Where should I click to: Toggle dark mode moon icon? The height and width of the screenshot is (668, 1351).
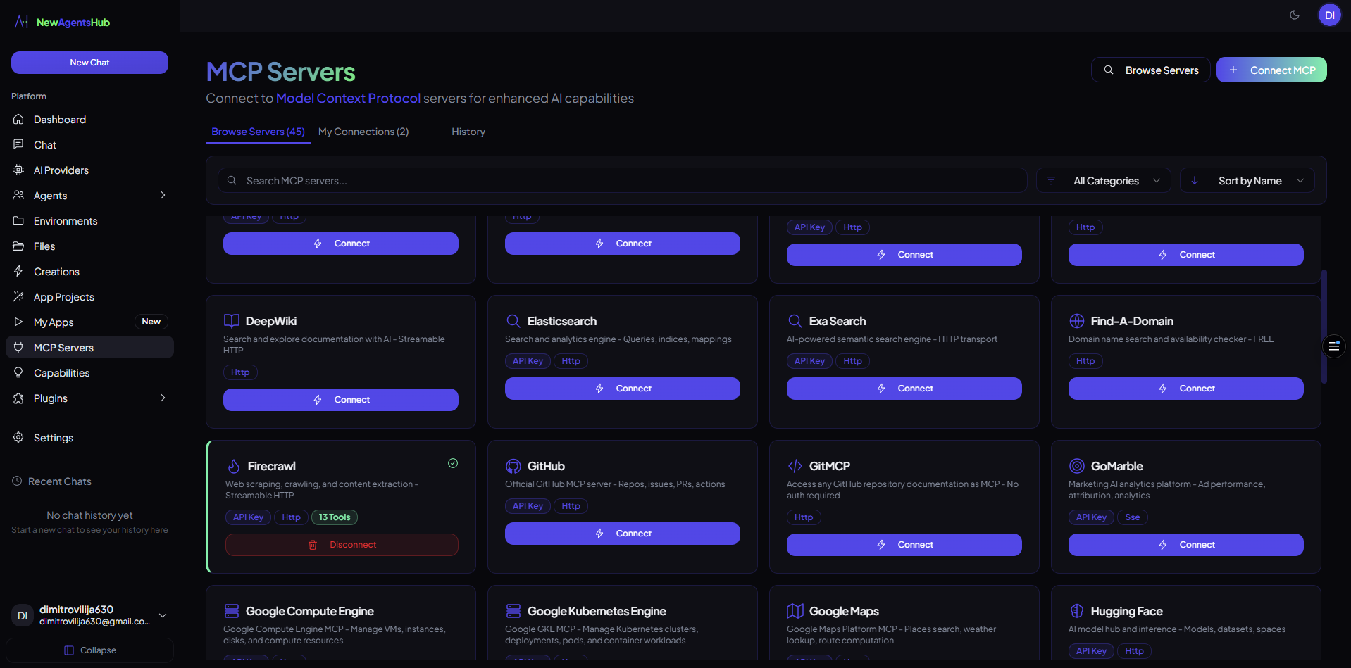click(1295, 15)
